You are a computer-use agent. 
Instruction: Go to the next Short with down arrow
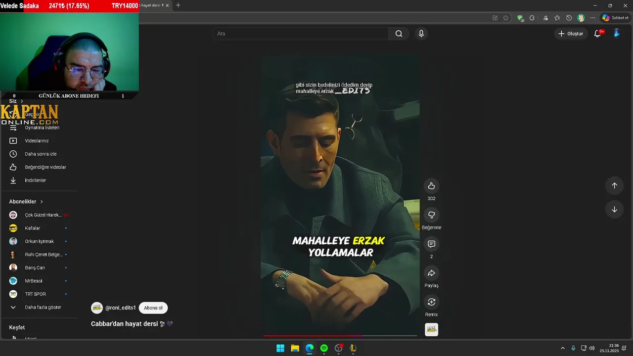click(614, 209)
